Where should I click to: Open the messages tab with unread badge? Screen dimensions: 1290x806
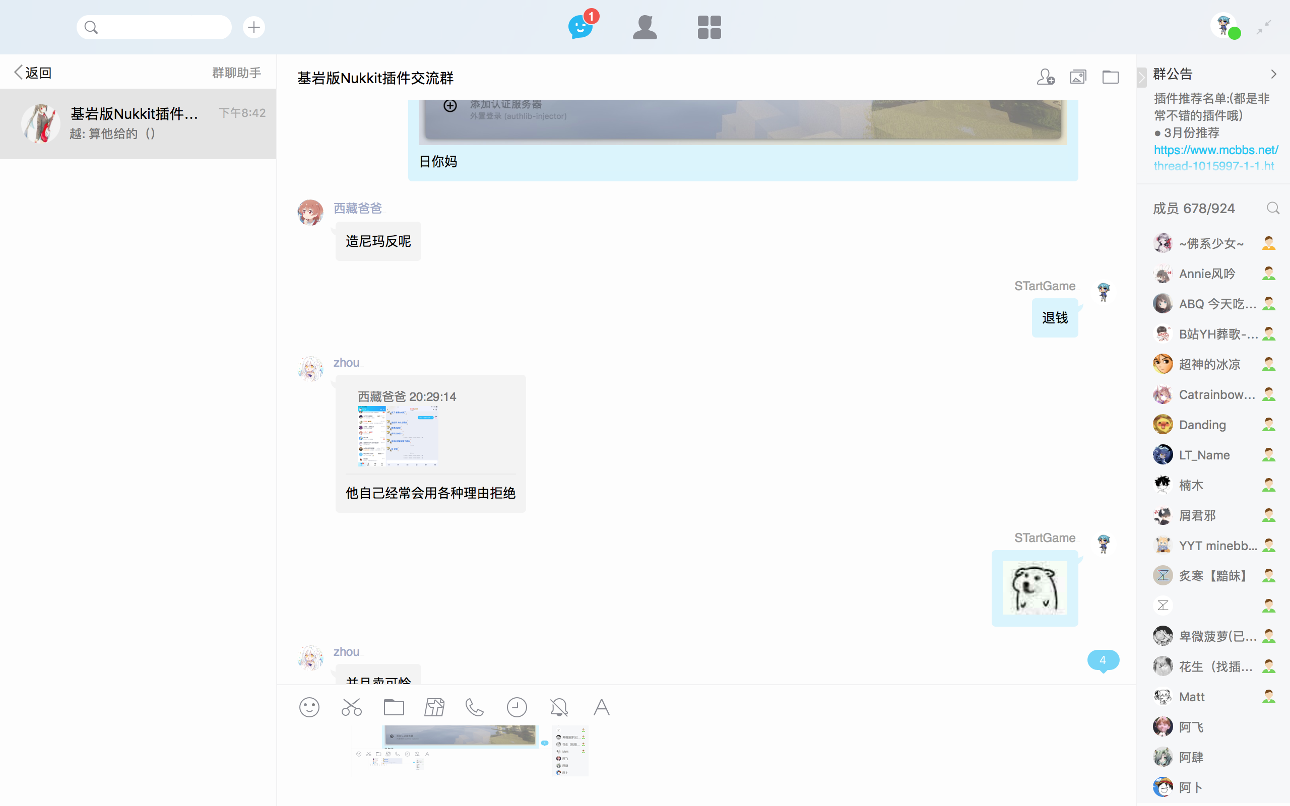tap(581, 27)
